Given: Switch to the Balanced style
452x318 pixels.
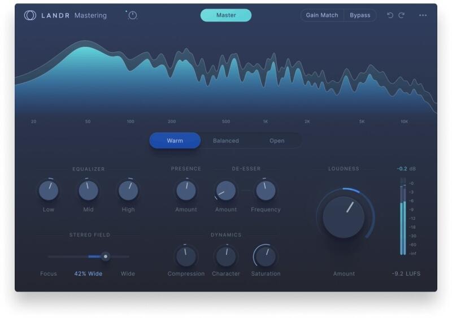Looking at the screenshot, I should pos(226,141).
